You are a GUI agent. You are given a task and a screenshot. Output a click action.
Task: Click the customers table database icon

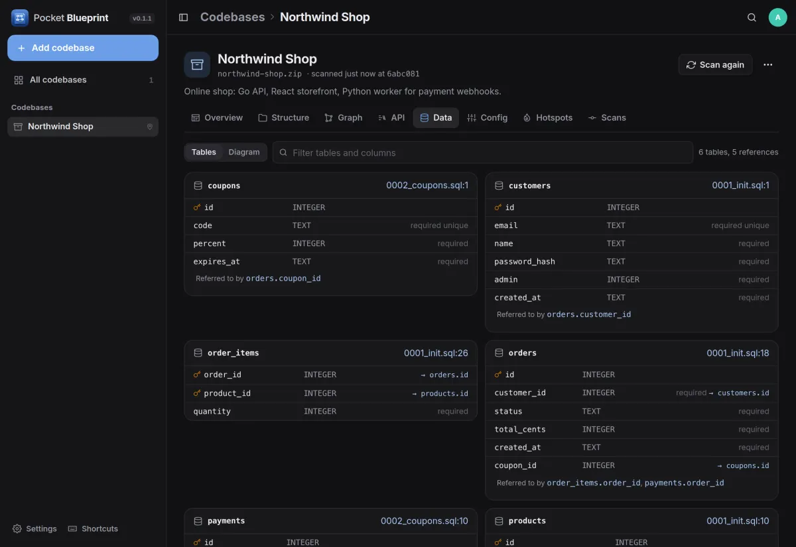point(499,186)
